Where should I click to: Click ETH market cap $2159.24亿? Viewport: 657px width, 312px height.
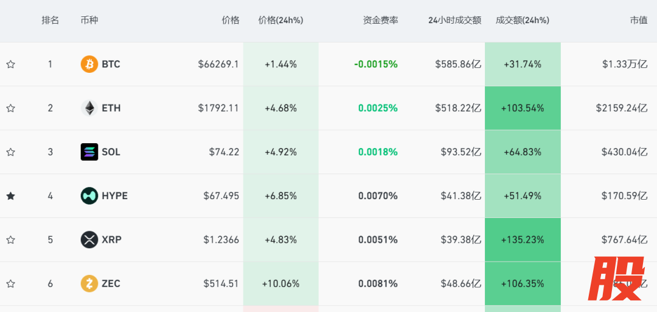pyautogui.click(x=622, y=108)
